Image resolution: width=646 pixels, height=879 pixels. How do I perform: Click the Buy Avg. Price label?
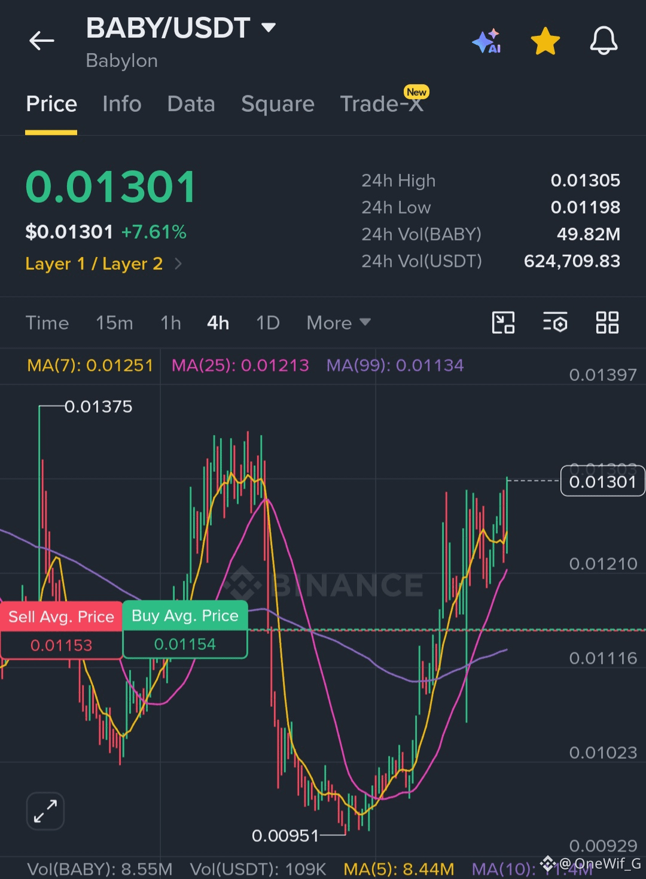click(185, 616)
